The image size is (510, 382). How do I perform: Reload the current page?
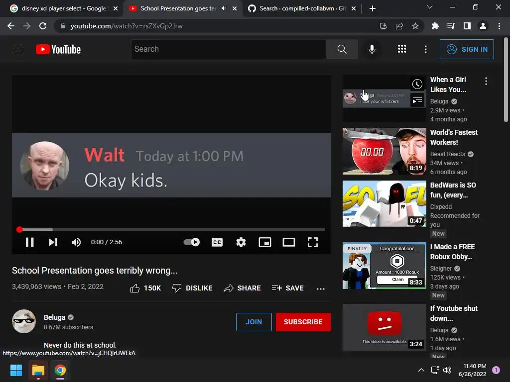coord(43,26)
